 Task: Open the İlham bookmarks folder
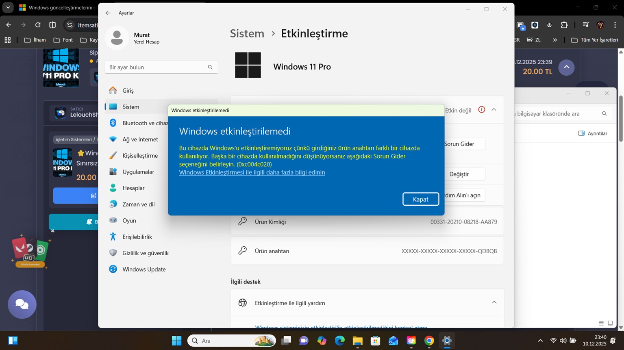(35, 40)
